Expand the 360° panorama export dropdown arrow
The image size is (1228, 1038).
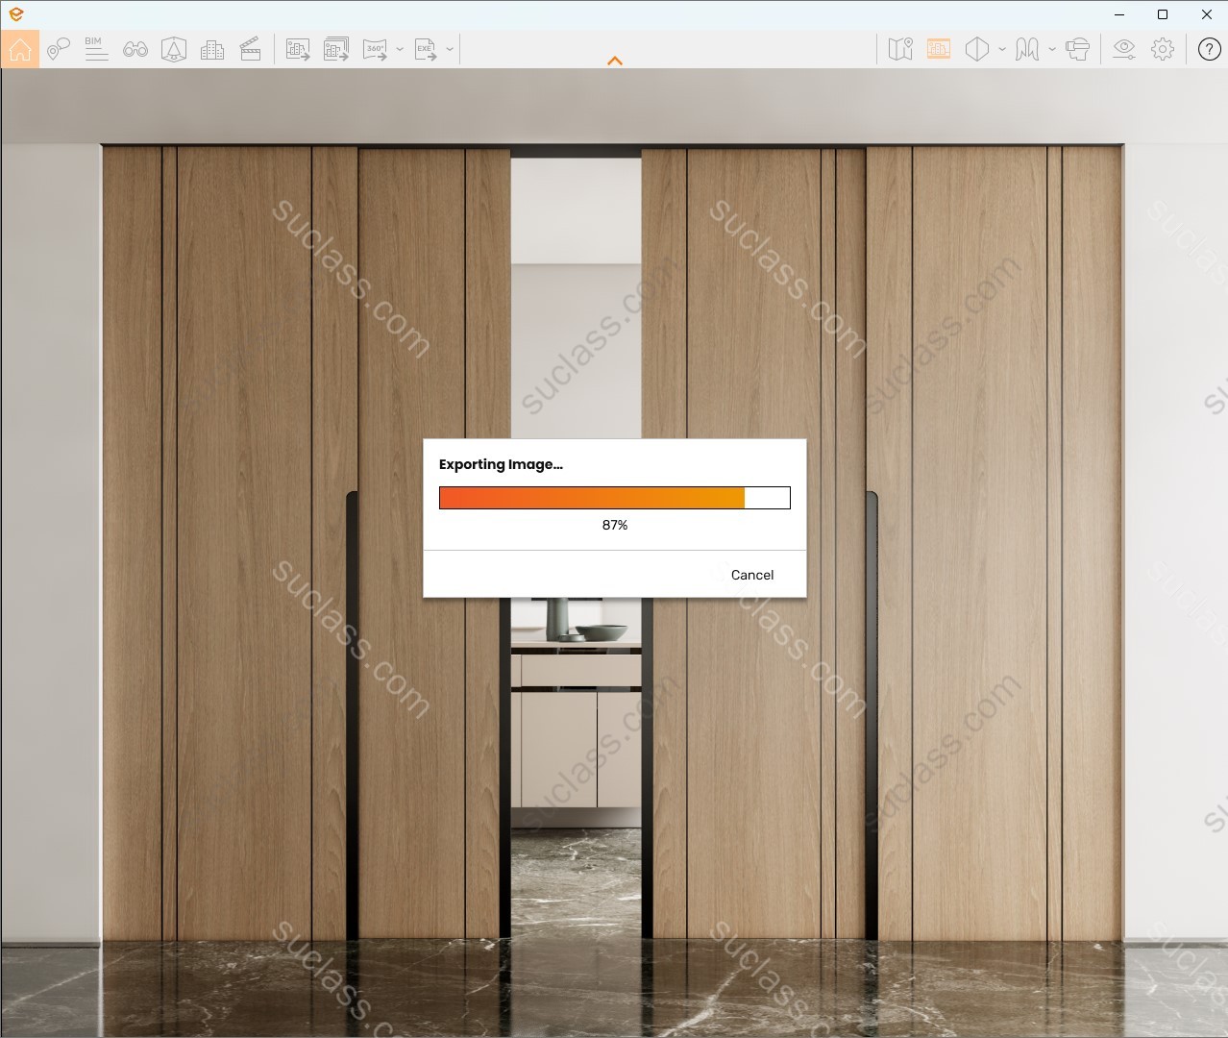[400, 49]
